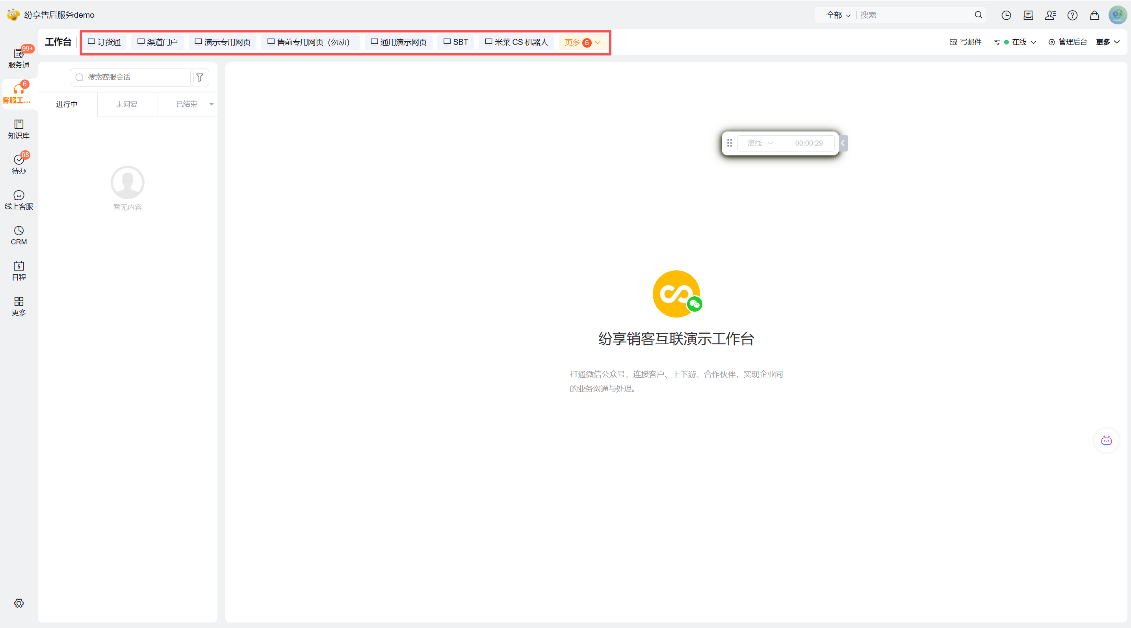Open the settings gear at bottom left

coord(19,603)
